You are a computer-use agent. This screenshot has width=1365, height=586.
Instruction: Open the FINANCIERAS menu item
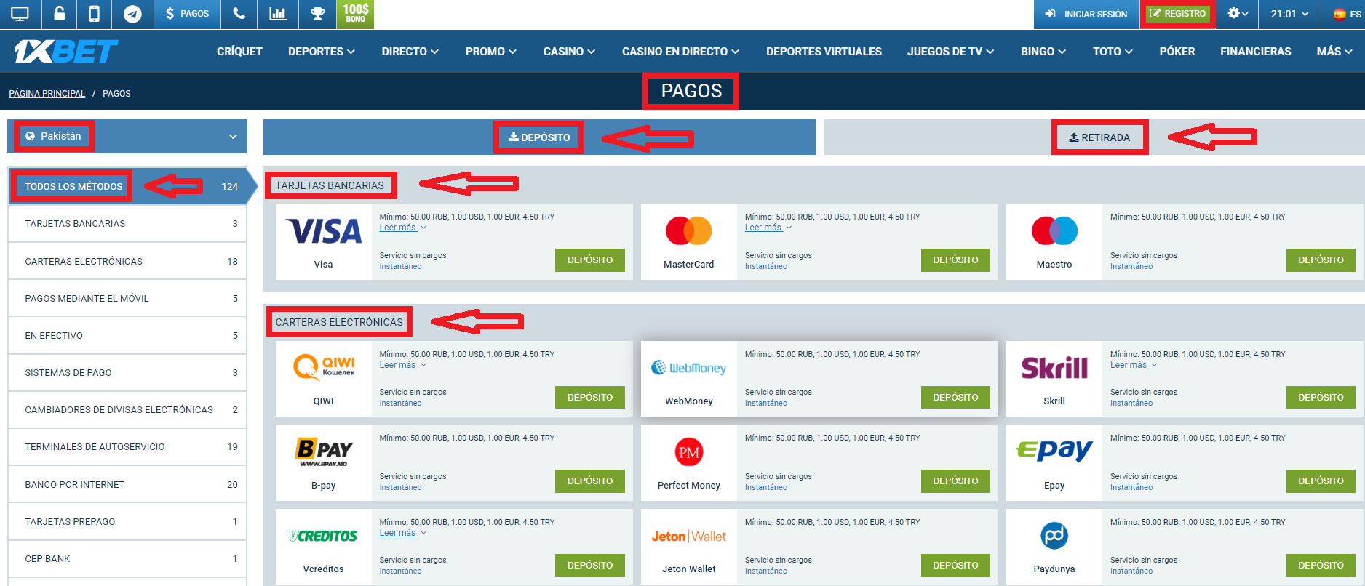point(1256,52)
